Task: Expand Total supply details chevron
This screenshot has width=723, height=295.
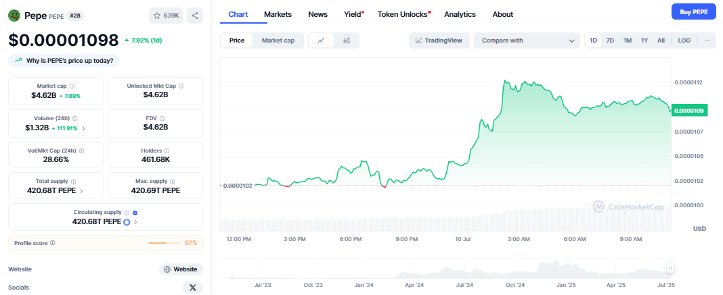Action: 82,190
